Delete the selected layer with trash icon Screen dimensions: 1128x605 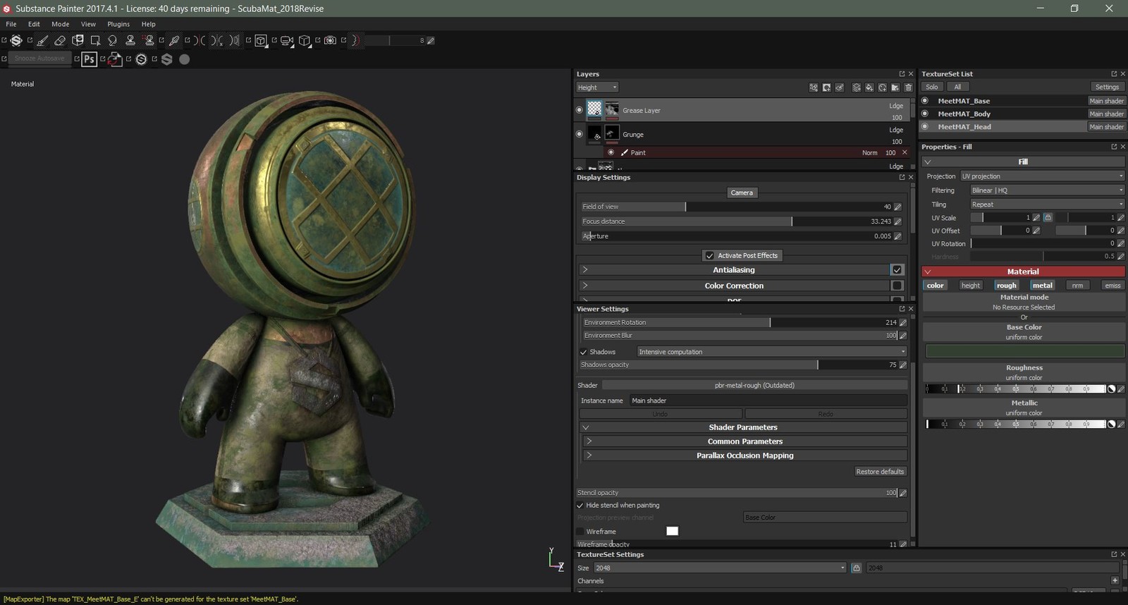[x=908, y=87]
